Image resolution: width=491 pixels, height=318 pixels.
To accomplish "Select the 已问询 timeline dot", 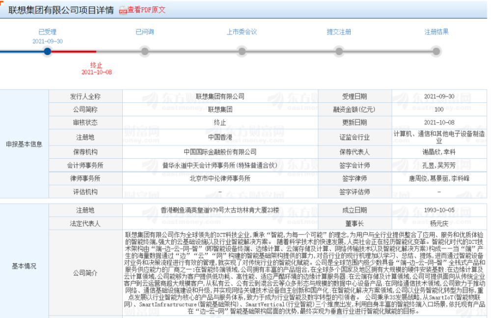I will tap(145, 51).
